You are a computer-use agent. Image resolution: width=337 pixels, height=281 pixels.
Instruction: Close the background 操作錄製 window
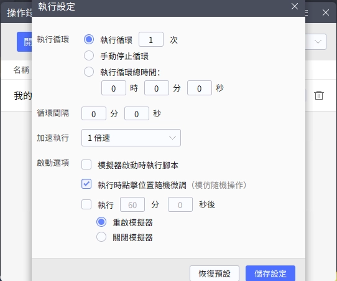click(x=326, y=12)
